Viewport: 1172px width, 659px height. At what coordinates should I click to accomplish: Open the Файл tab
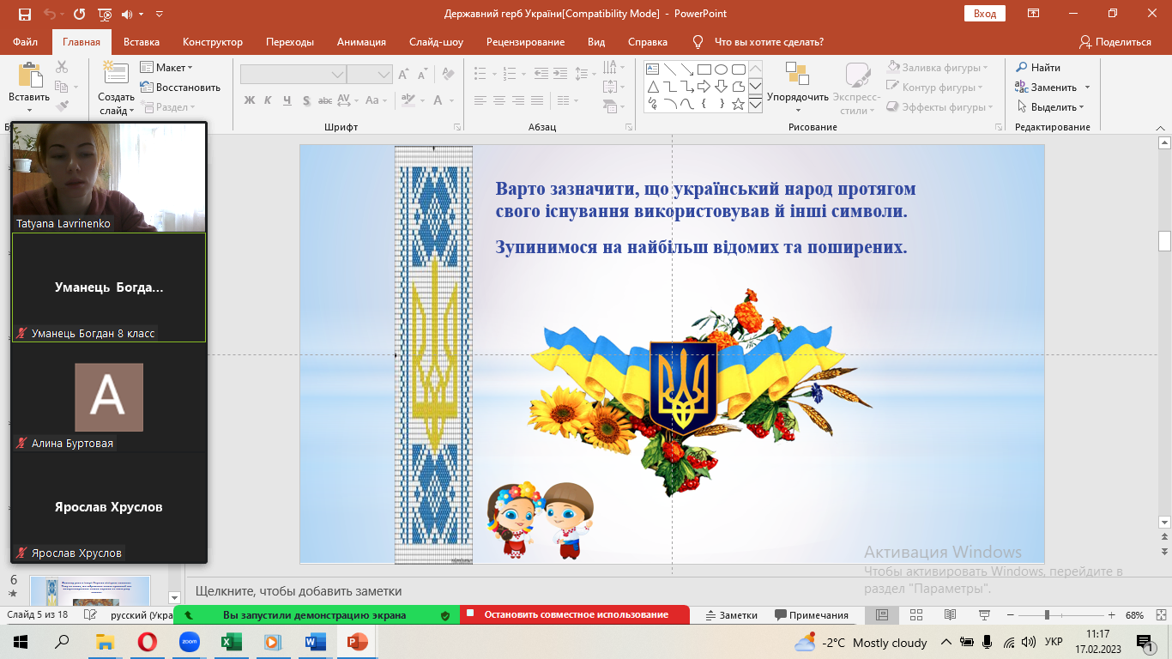[25, 42]
